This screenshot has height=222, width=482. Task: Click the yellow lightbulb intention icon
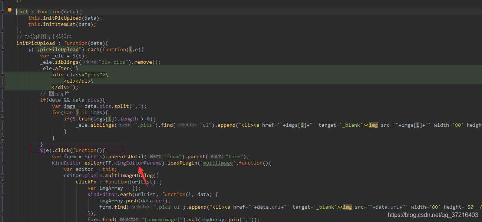pyautogui.click(x=10, y=10)
